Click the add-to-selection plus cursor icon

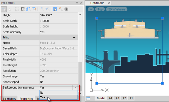[4, 9]
